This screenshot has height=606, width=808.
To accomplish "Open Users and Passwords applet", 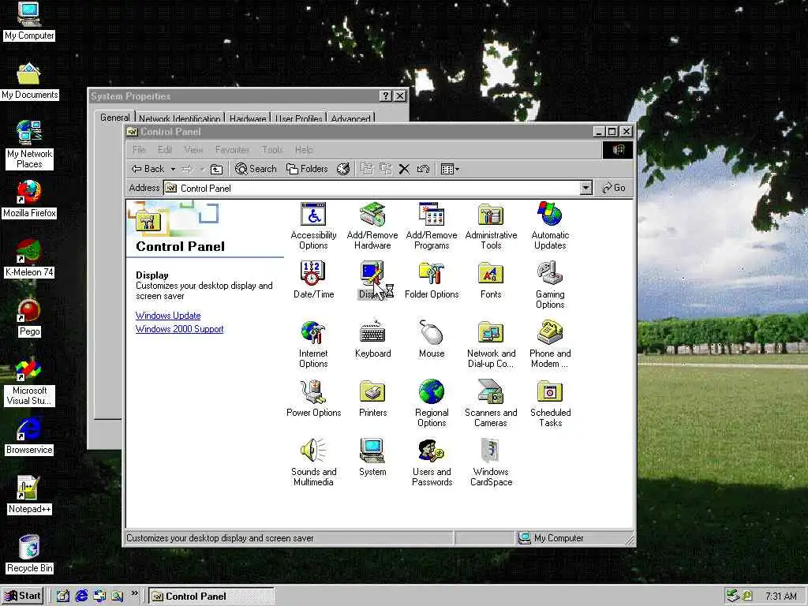I will coord(432,462).
